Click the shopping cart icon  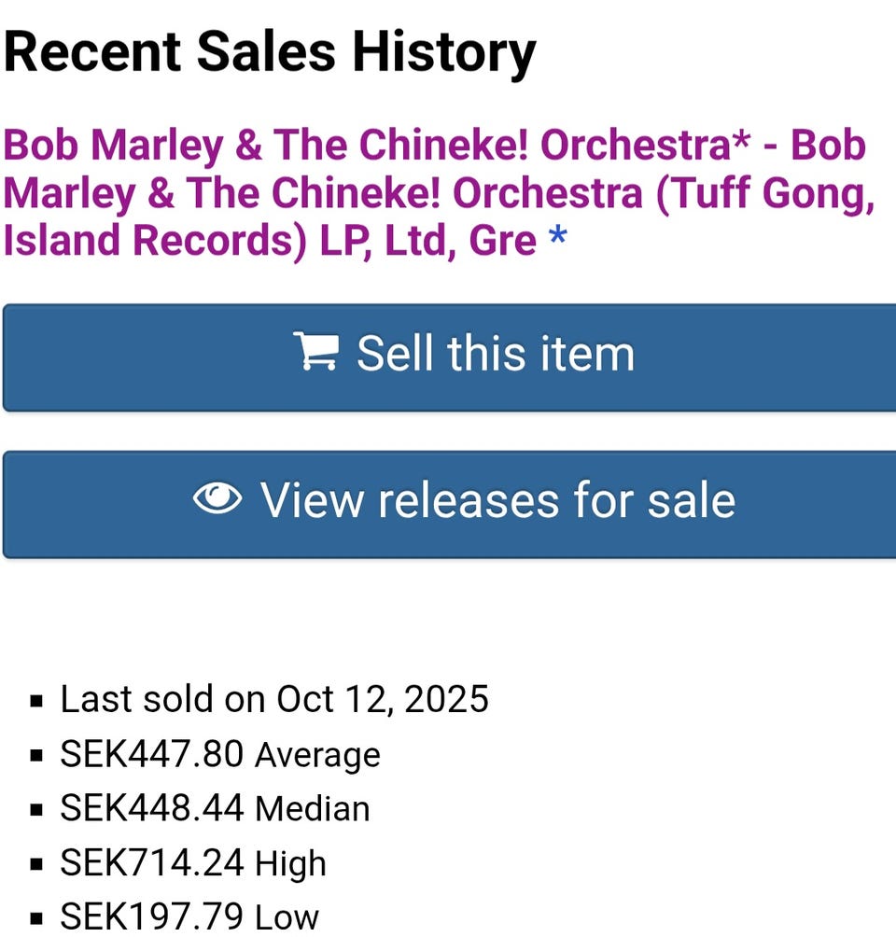pos(315,352)
